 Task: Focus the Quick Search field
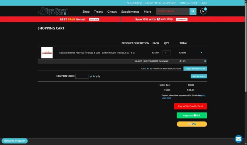173,11
